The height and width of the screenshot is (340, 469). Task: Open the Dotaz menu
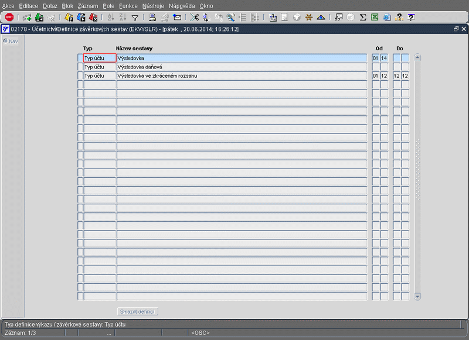point(50,6)
